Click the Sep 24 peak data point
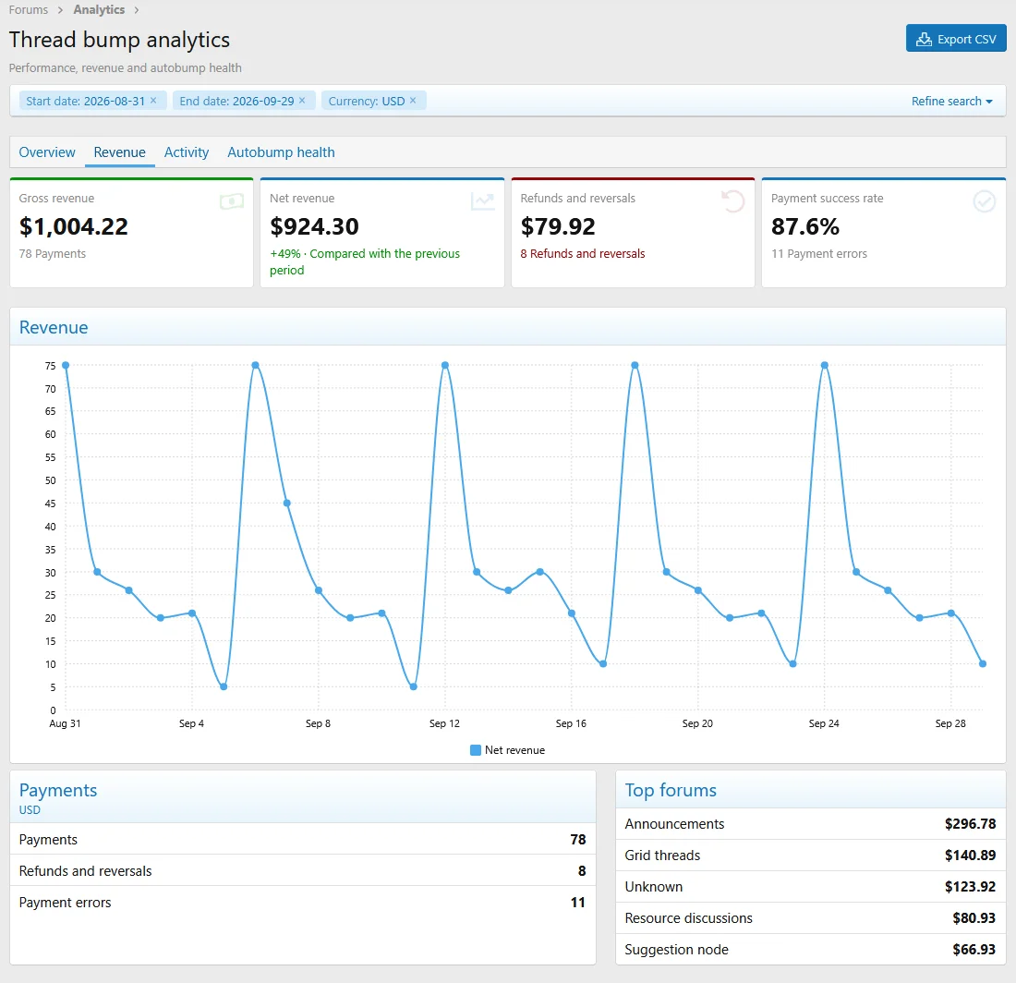1016x983 pixels. click(824, 366)
